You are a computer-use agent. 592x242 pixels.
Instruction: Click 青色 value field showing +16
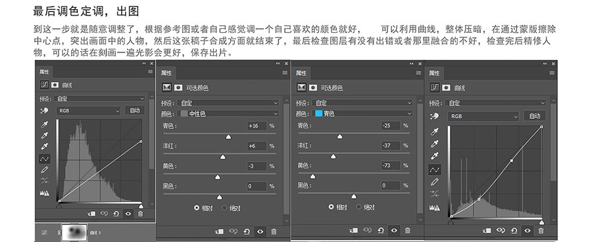click(257, 126)
